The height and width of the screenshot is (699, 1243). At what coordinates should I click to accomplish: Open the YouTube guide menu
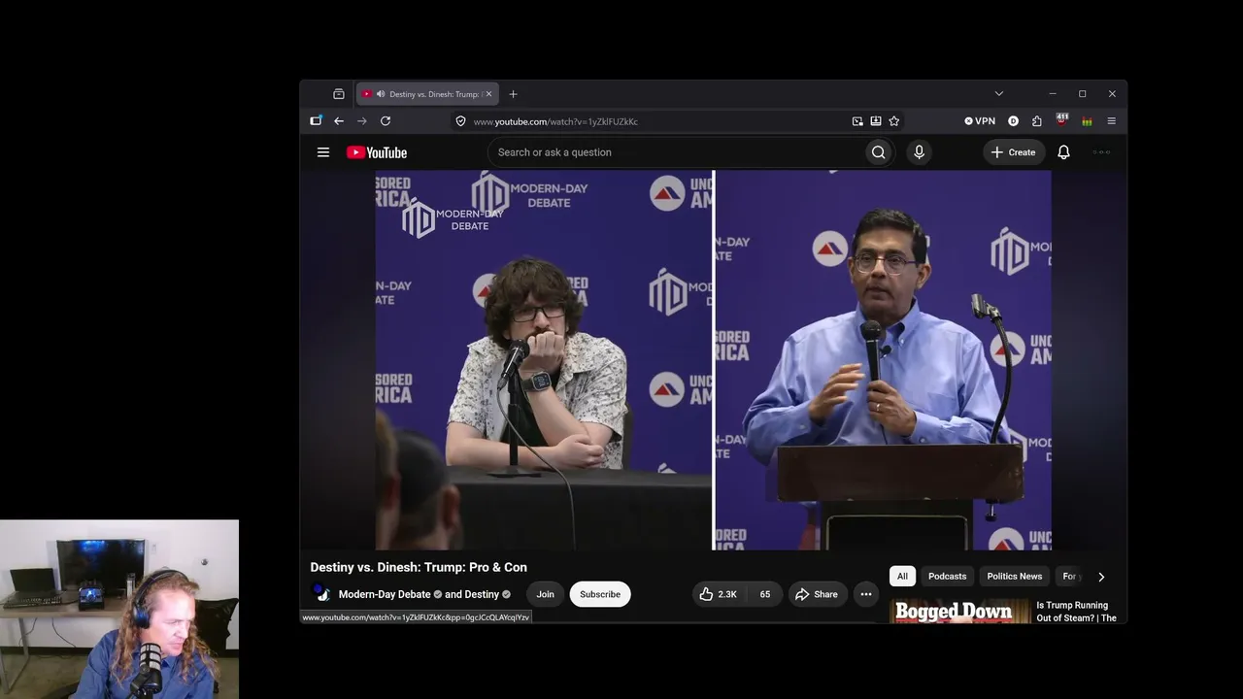point(323,152)
